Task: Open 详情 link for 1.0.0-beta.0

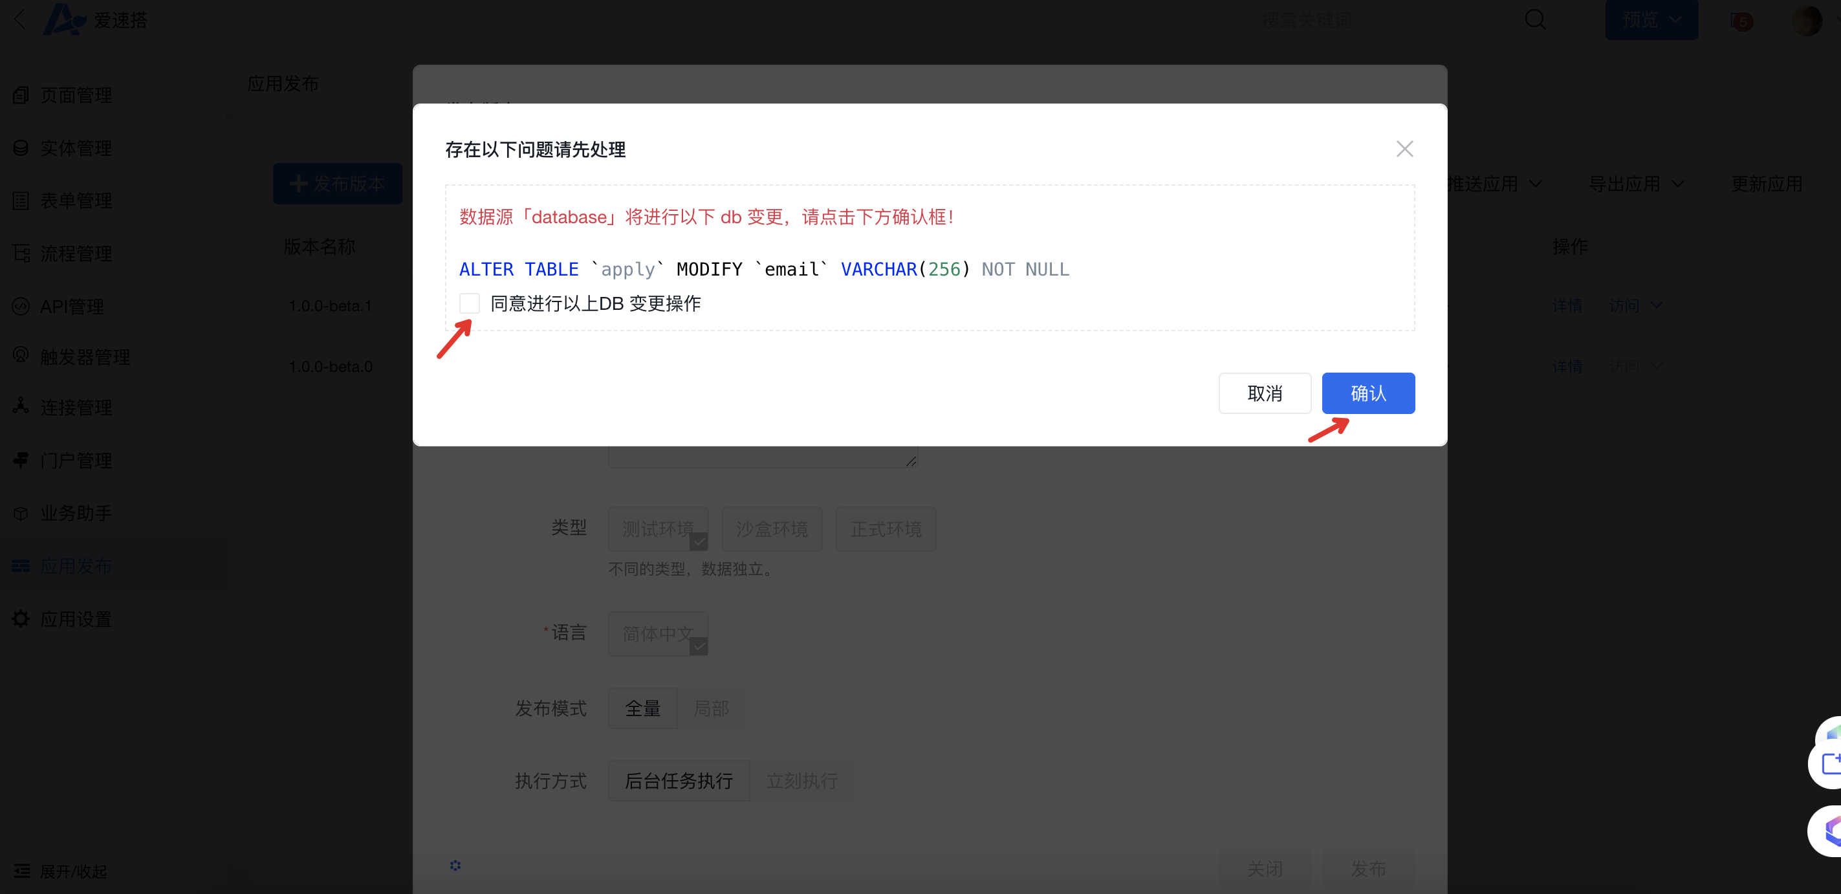Action: coord(1567,367)
